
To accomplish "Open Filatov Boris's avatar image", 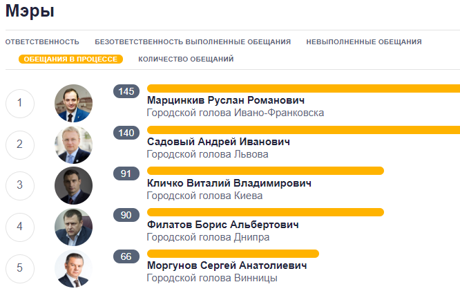I will [x=73, y=227].
